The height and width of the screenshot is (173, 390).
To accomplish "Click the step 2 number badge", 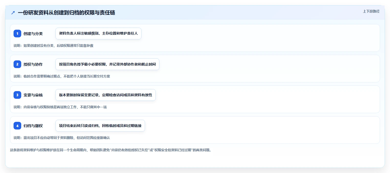I will click(17, 64).
